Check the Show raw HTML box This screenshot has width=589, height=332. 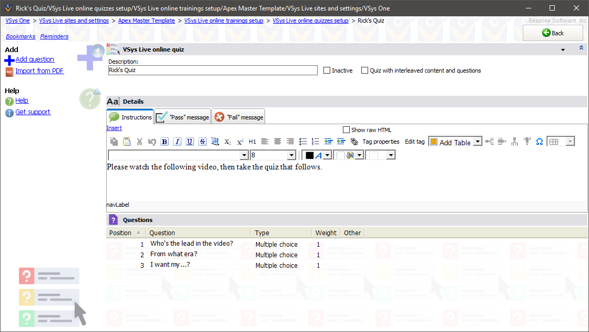pyautogui.click(x=346, y=130)
